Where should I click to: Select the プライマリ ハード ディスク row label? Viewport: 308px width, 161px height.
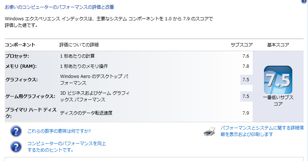31,113
